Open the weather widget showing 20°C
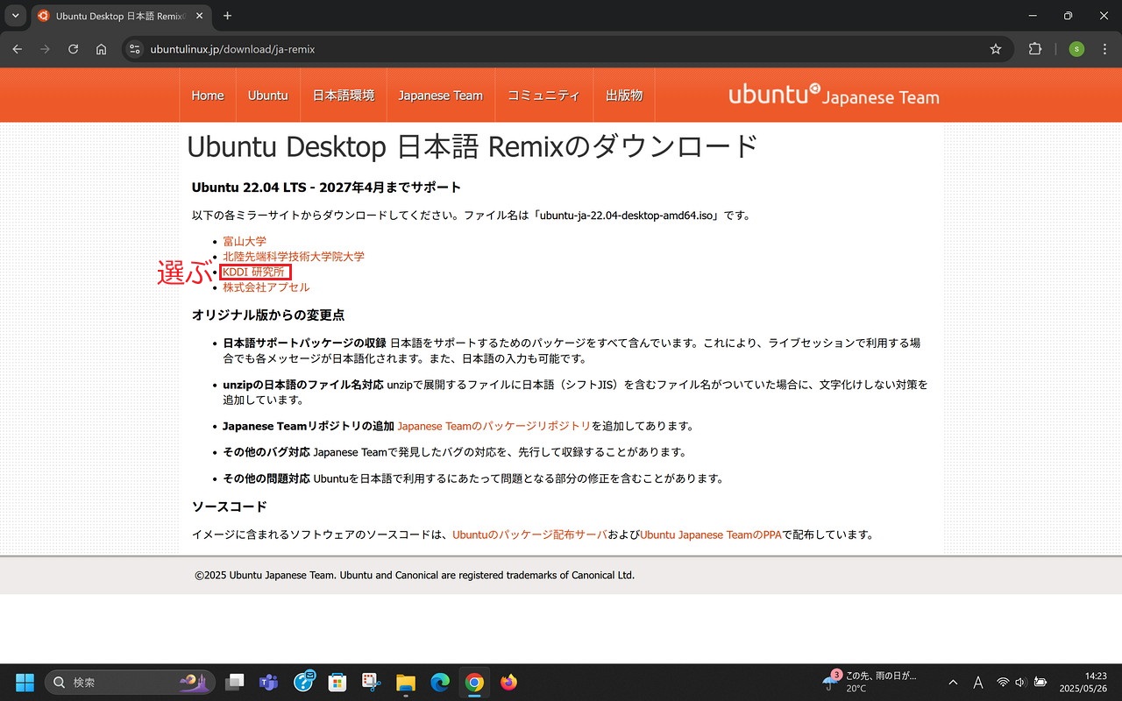This screenshot has width=1122, height=701. [x=870, y=682]
